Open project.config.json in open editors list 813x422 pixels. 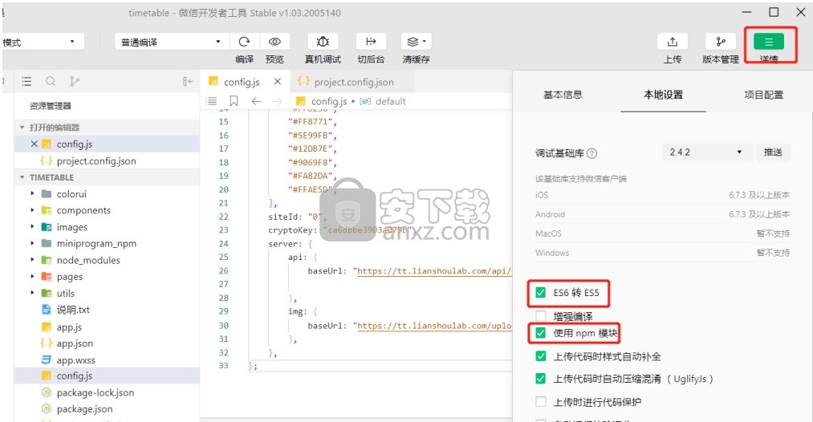click(x=96, y=160)
